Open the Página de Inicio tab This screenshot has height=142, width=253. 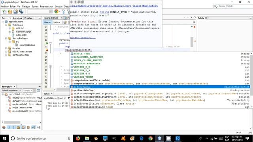[51, 18]
